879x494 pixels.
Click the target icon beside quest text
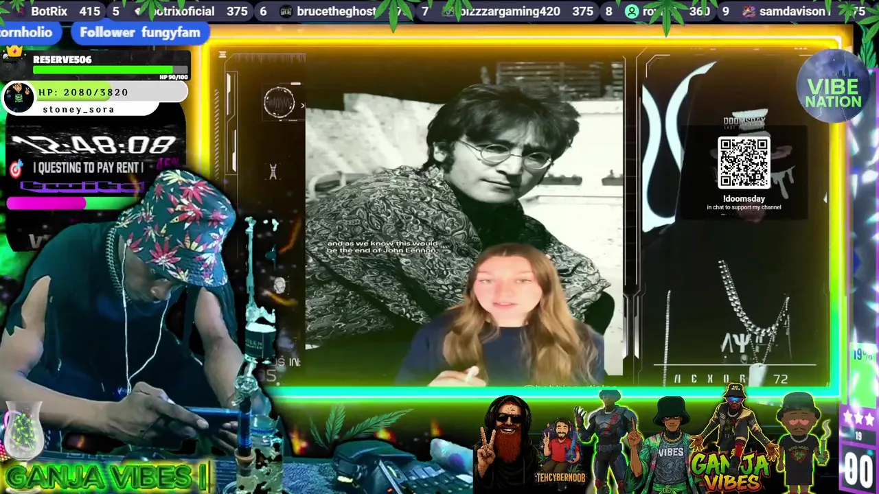[x=16, y=168]
